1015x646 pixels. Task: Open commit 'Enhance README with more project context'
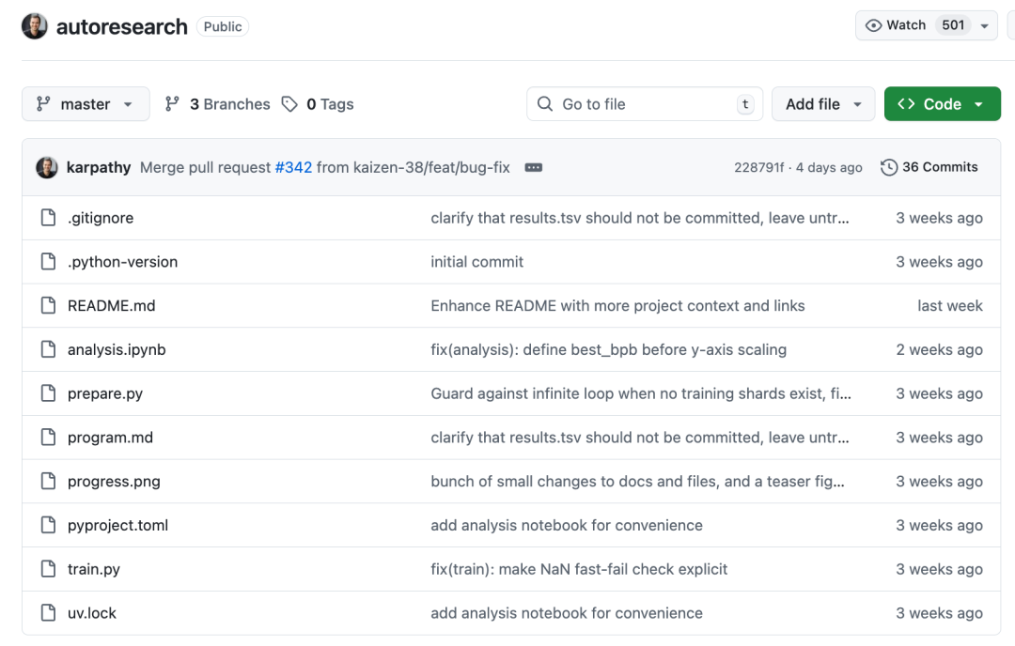point(617,306)
